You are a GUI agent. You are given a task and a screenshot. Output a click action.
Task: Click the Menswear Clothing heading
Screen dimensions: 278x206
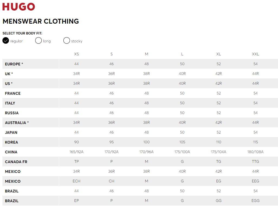[x=41, y=21]
